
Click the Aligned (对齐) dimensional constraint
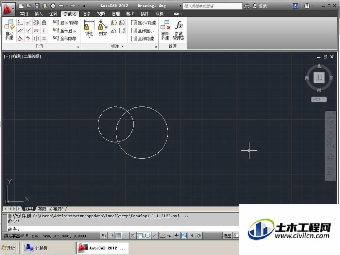click(x=103, y=28)
